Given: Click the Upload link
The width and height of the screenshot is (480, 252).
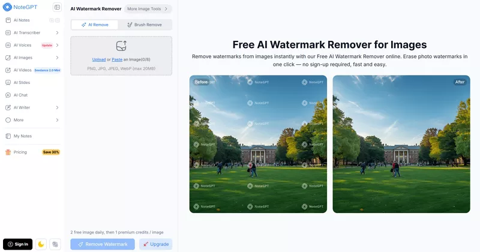Looking at the screenshot, I should point(99,59).
